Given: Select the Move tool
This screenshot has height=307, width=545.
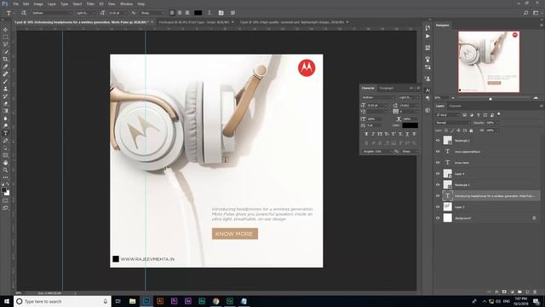Looking at the screenshot, I should pyautogui.click(x=5, y=30).
